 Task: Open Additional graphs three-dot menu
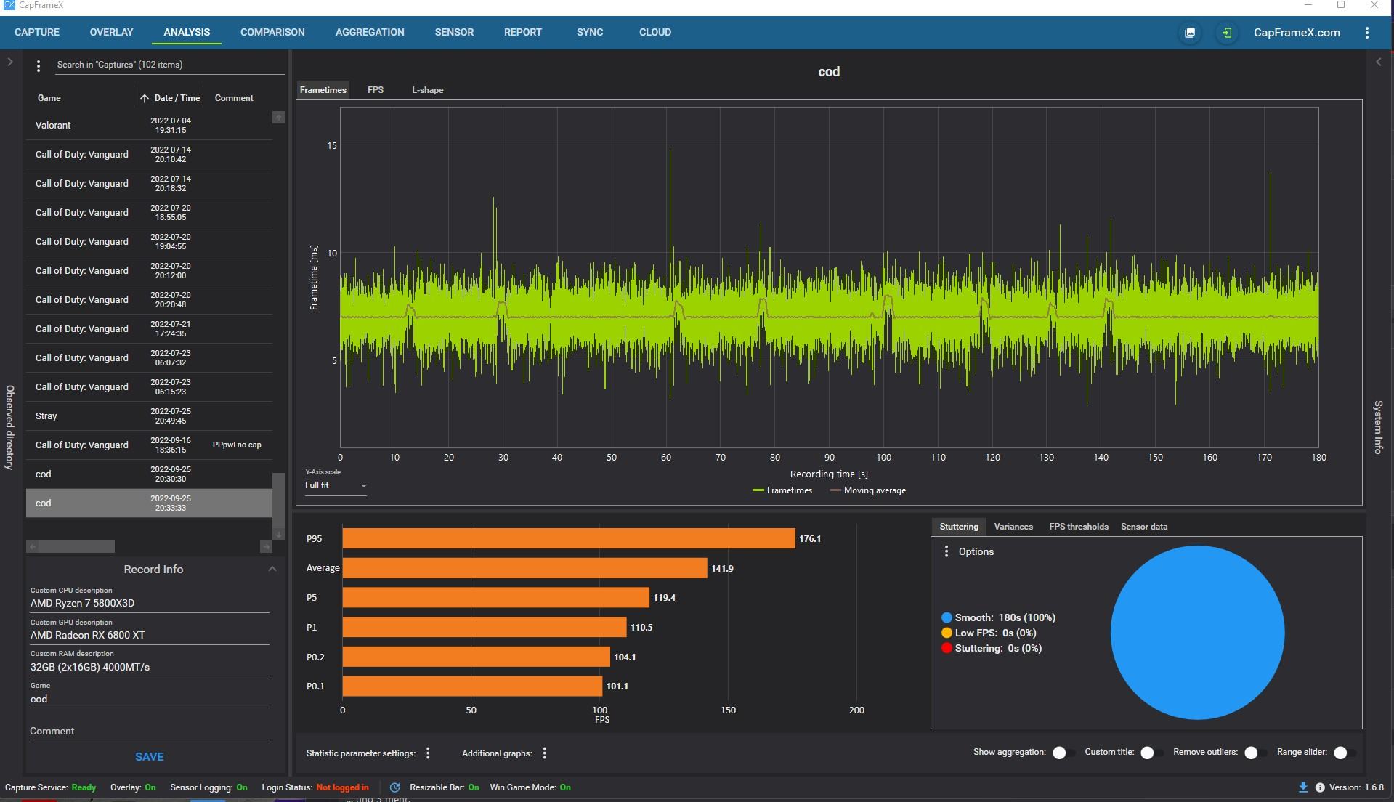[544, 753]
